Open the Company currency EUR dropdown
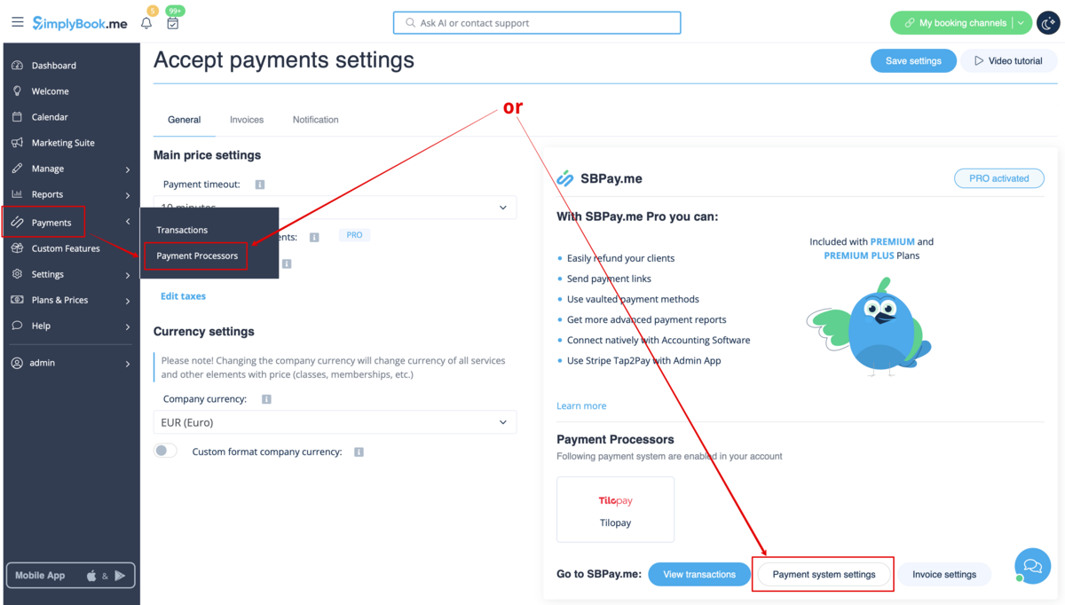The height and width of the screenshot is (605, 1065). click(x=335, y=422)
